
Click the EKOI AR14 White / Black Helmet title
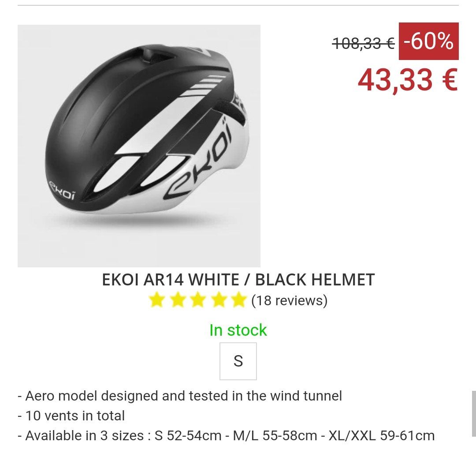click(238, 280)
